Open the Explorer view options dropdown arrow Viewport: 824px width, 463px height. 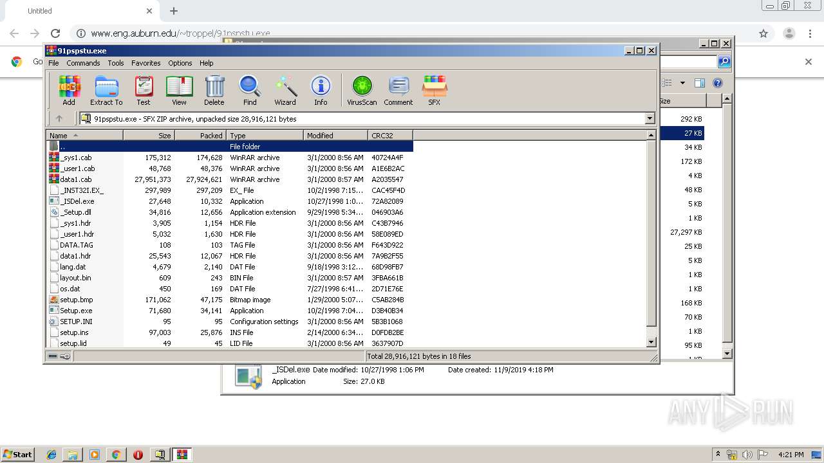coord(682,83)
